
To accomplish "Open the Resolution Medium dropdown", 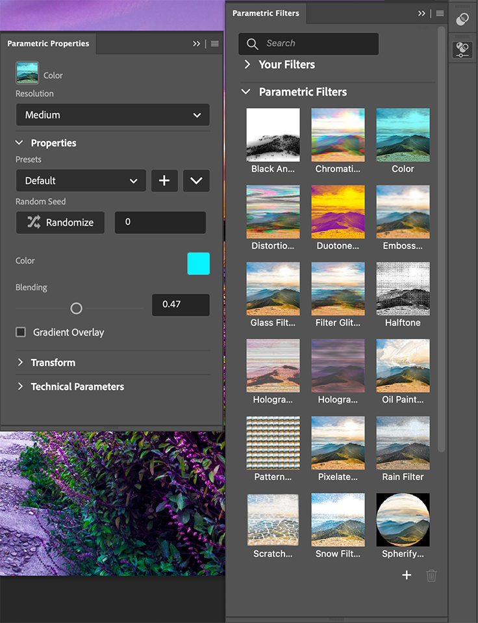I will (112, 115).
